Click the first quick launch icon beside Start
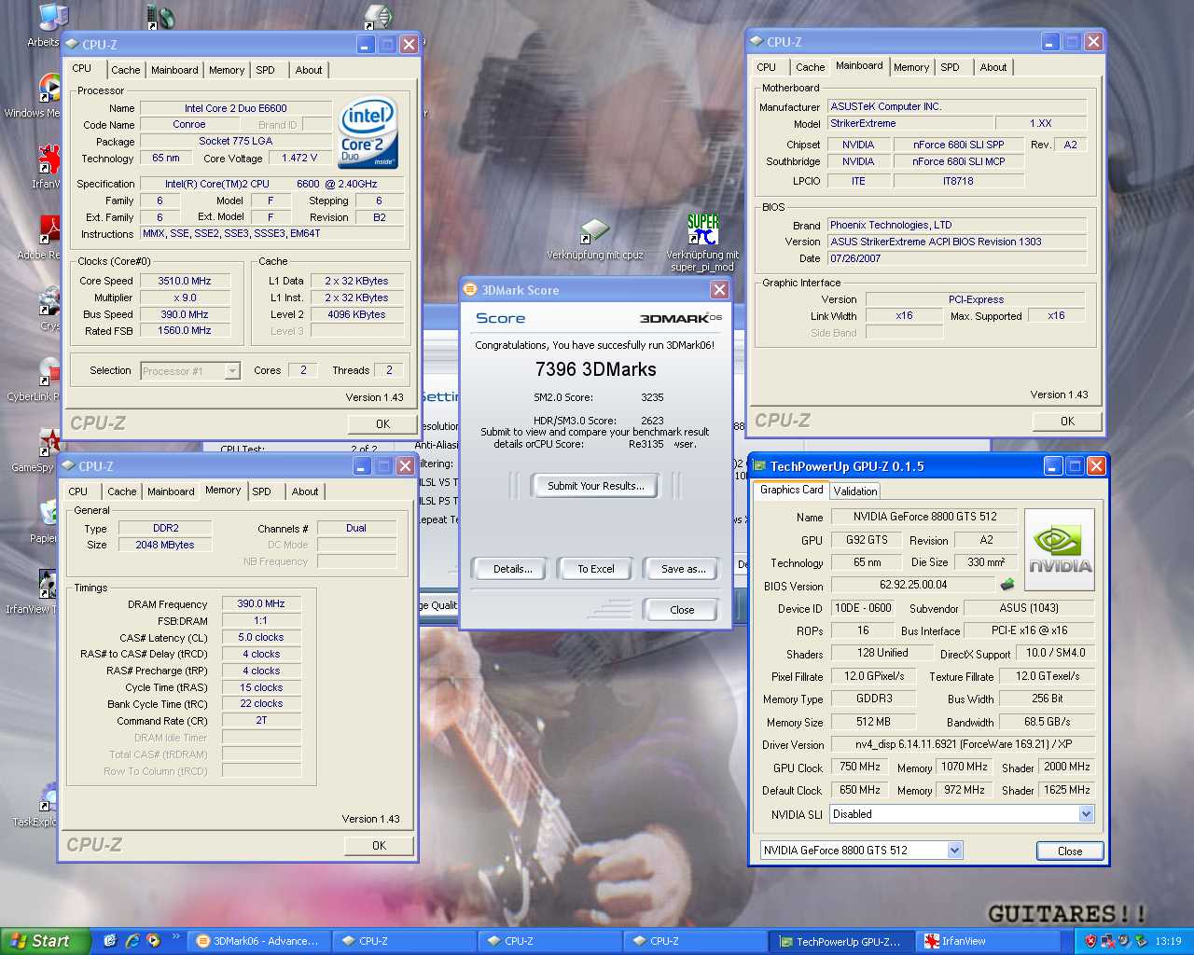Screen dimensions: 1194x955 pyautogui.click(x=109, y=941)
